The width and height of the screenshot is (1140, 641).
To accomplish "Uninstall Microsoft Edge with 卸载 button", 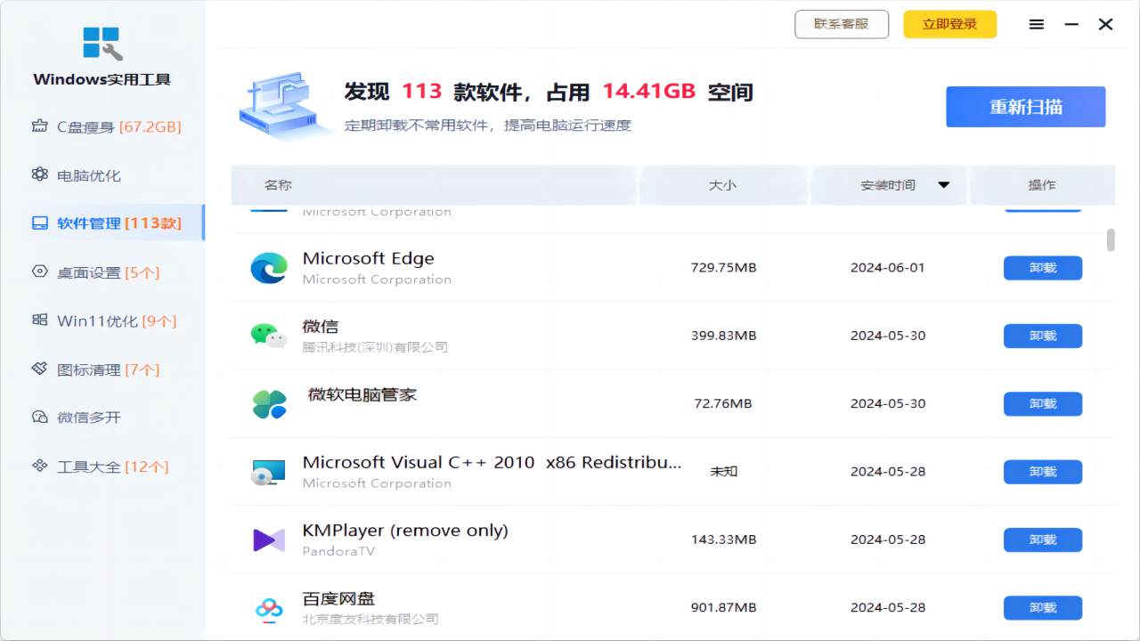I will pyautogui.click(x=1042, y=268).
